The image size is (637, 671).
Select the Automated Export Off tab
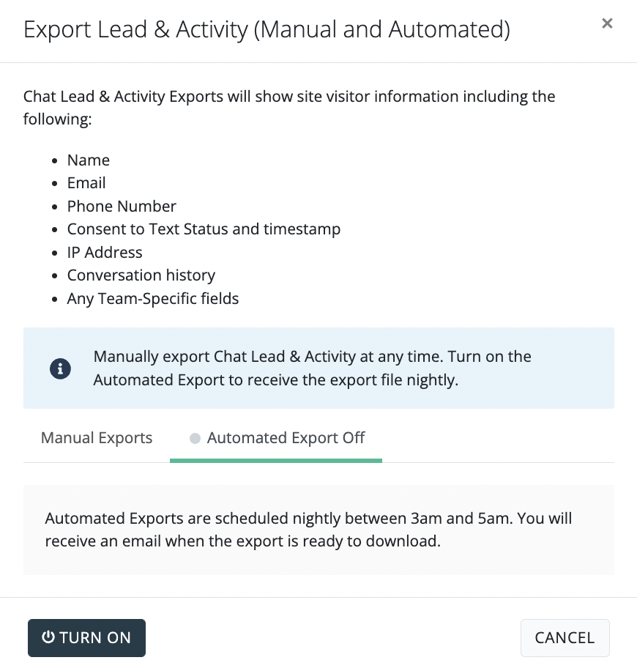[x=286, y=438]
